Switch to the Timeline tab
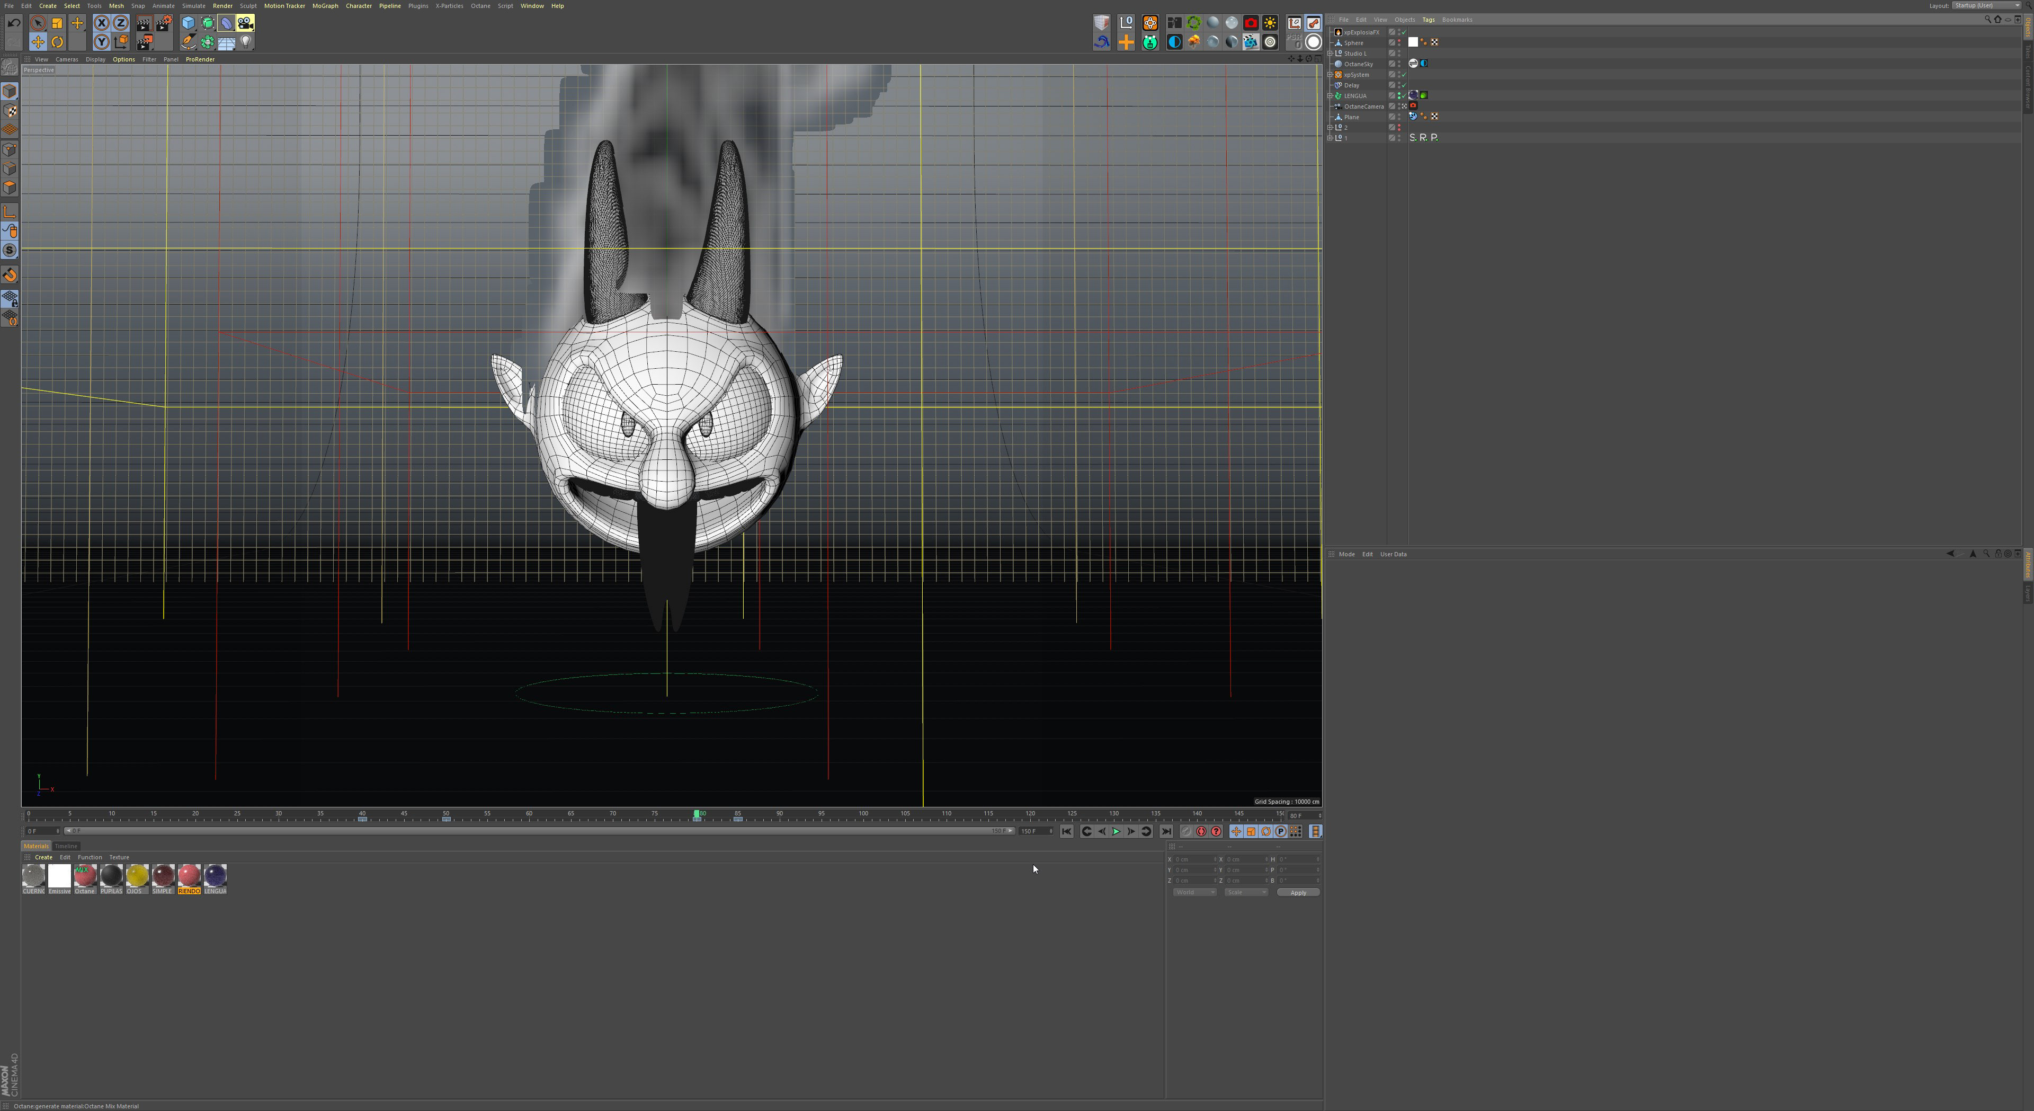 click(66, 846)
